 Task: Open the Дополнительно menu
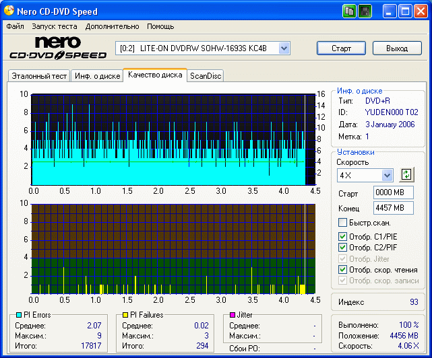click(x=112, y=26)
